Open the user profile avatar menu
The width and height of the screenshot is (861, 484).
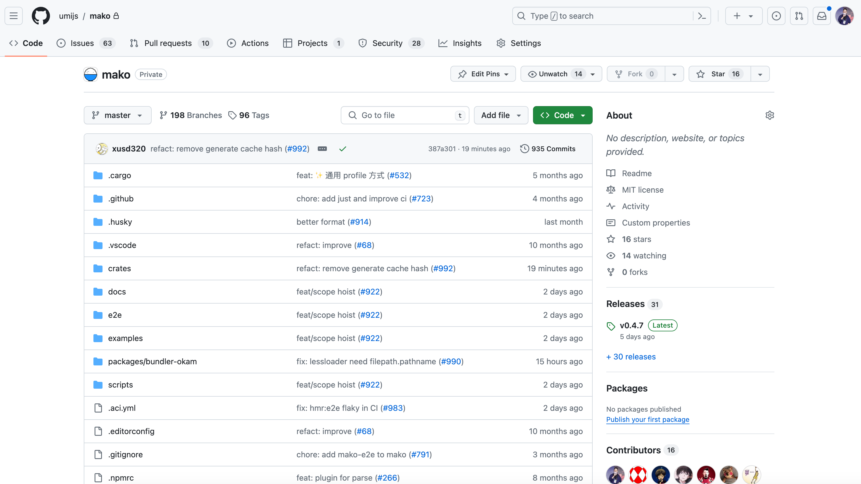844,16
